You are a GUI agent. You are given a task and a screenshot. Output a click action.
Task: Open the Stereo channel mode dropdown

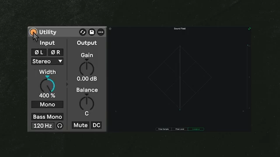(47, 61)
